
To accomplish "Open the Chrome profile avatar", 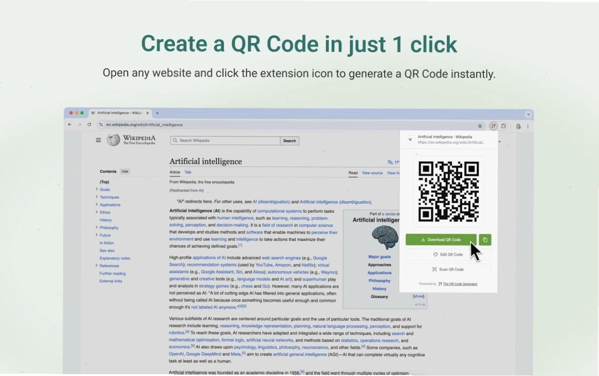I will 518,126.
